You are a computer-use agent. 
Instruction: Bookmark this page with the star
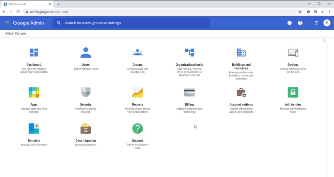click(300, 12)
